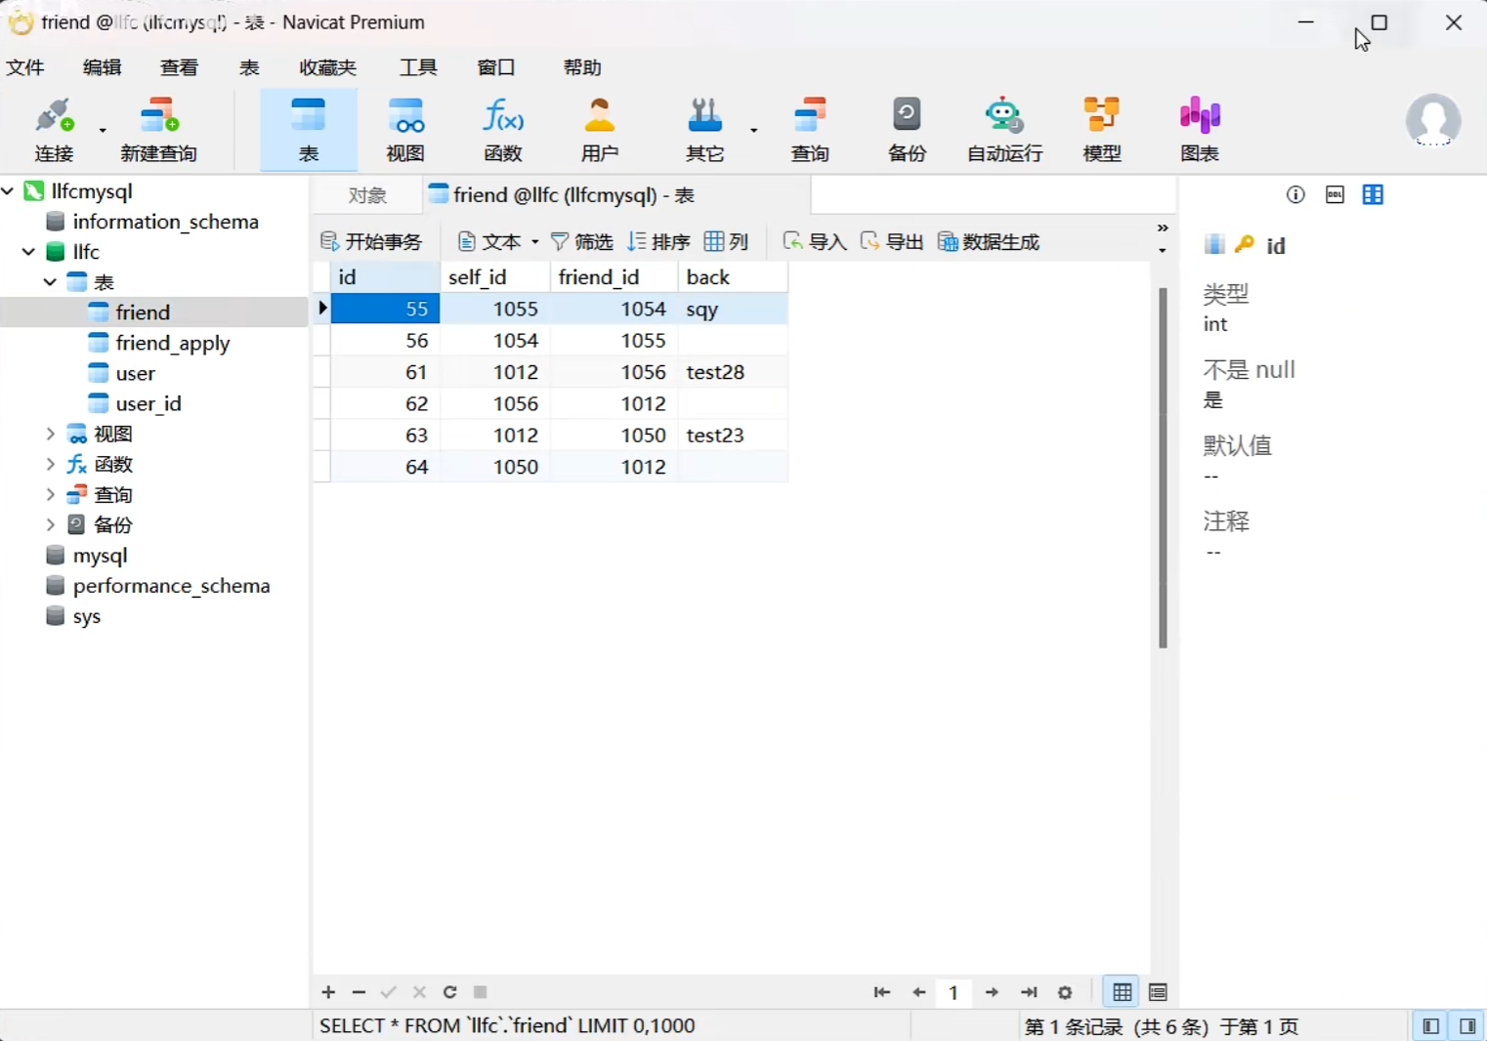Toggle the right information pane
Image resolution: width=1487 pixels, height=1041 pixels.
pyautogui.click(x=1467, y=1025)
